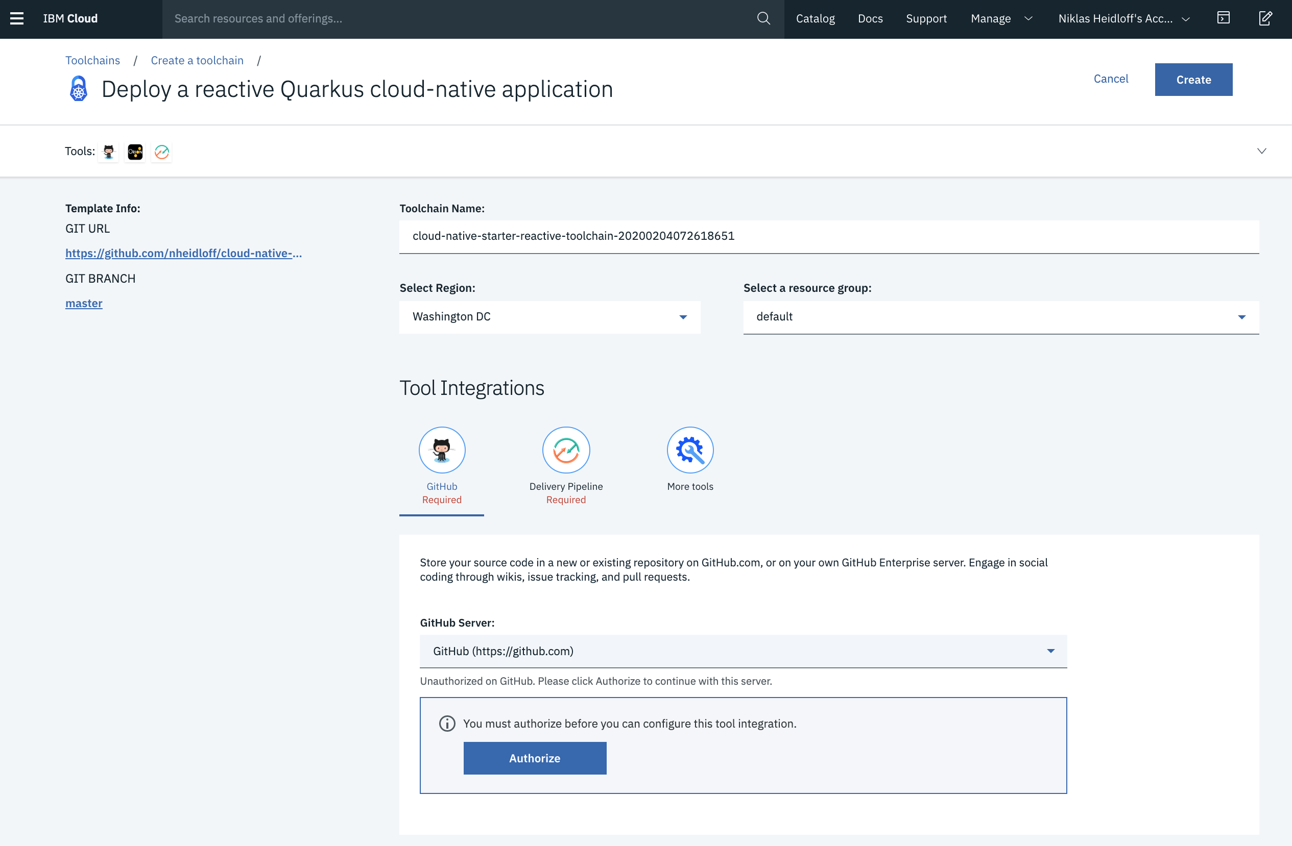This screenshot has width=1292, height=846.
Task: Click the edit pencil icon in header
Action: [1265, 18]
